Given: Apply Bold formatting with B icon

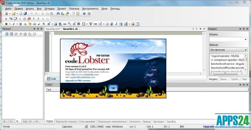Looking at the screenshot, I should click(x=6, y=24).
